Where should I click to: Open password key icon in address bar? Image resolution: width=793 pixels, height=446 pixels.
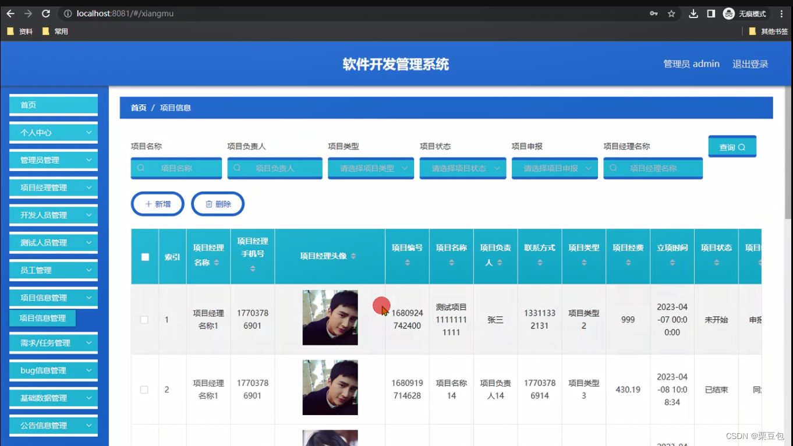(x=654, y=13)
